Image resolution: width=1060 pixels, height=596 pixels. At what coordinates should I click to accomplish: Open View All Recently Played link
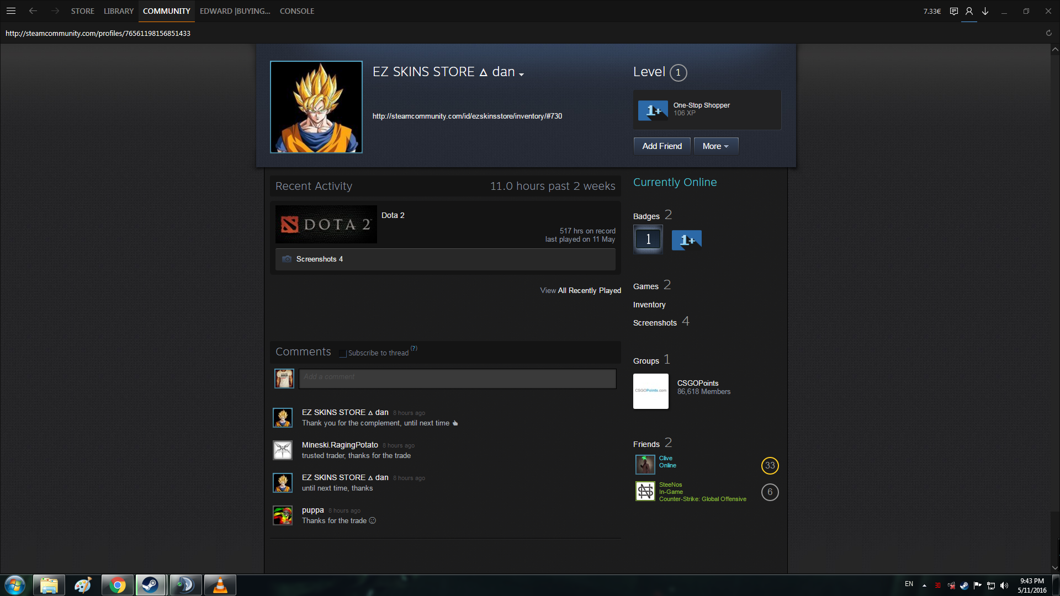(580, 290)
